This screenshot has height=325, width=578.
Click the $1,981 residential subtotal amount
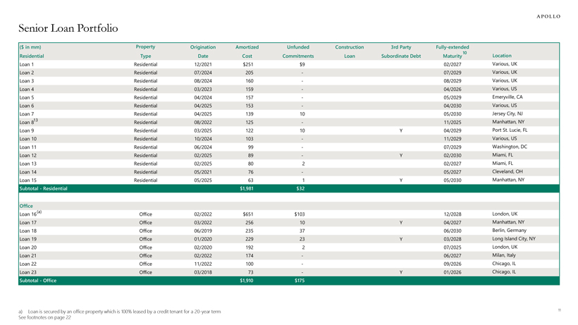tap(246, 188)
